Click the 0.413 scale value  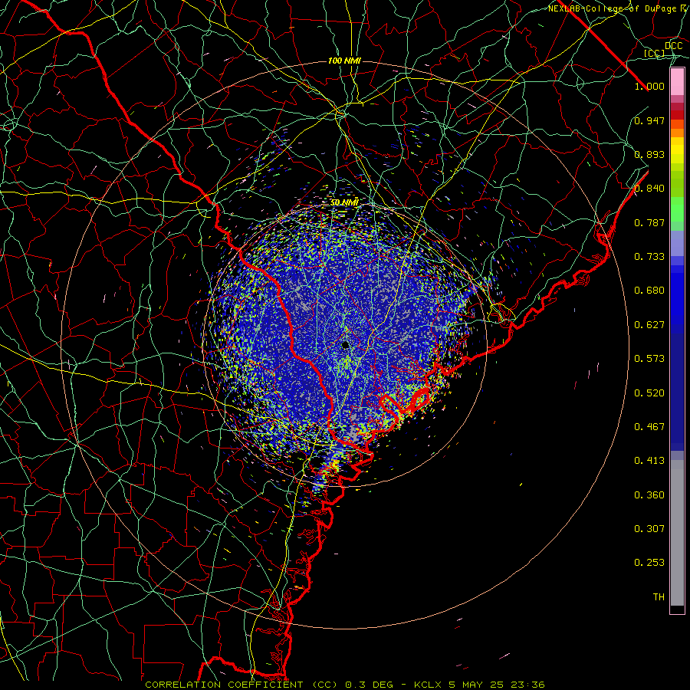click(x=649, y=461)
